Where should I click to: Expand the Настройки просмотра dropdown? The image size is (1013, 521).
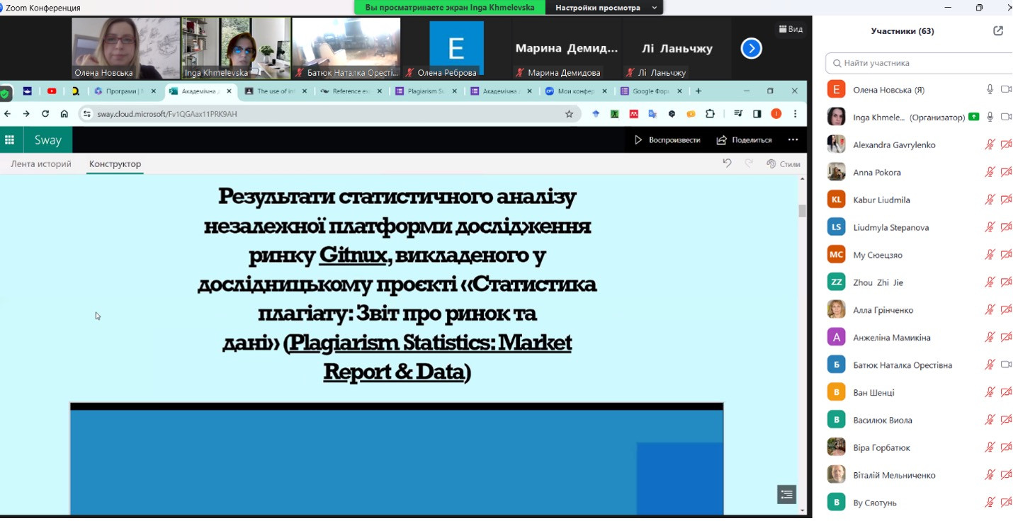(x=604, y=8)
